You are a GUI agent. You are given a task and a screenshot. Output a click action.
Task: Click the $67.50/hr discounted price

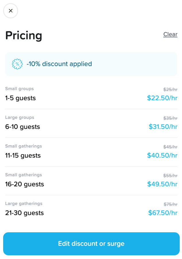163,213
